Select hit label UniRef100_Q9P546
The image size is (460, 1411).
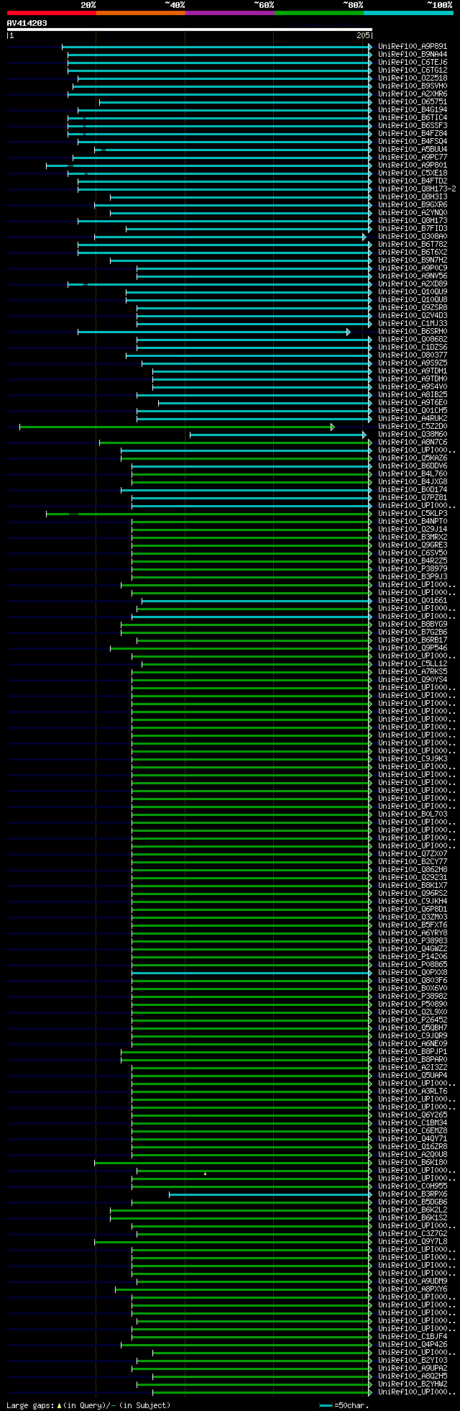413,648
